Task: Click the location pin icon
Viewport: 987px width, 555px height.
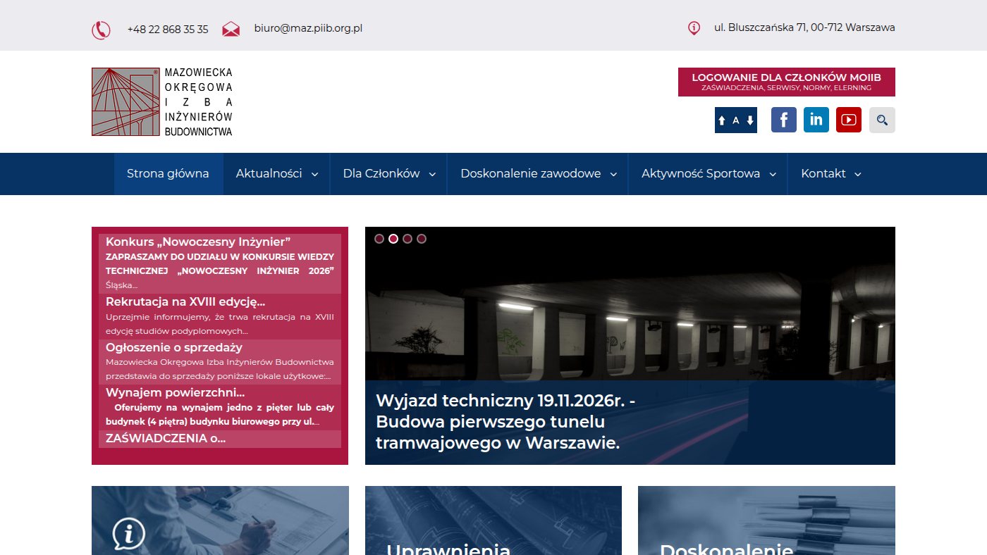Action: click(694, 28)
